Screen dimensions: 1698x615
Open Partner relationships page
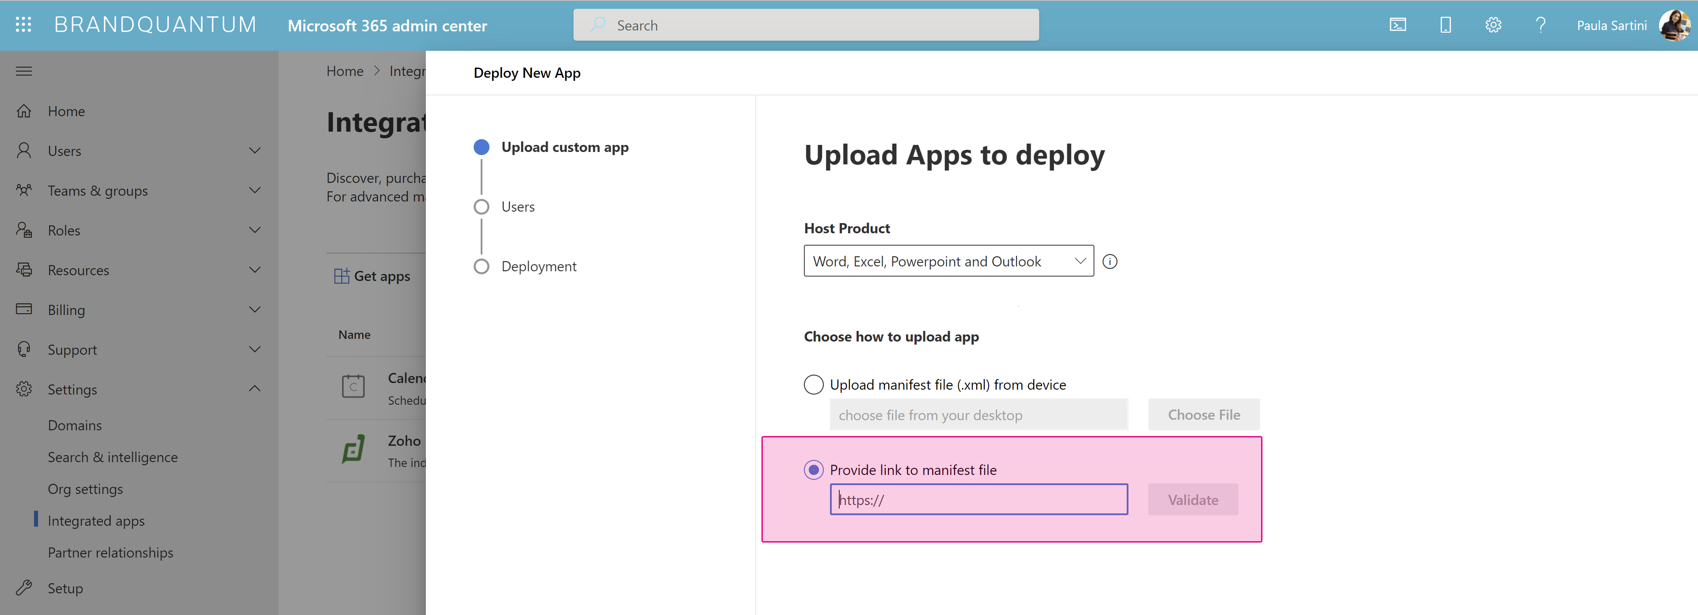pos(110,552)
